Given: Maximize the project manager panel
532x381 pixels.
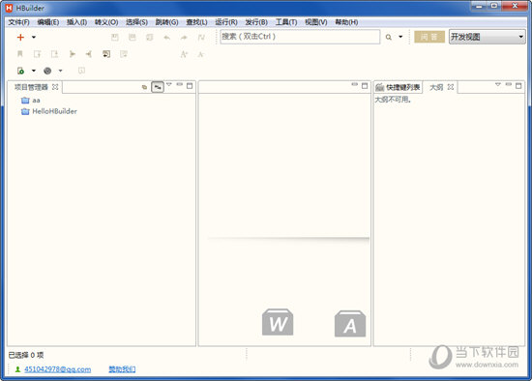Looking at the screenshot, I should 190,86.
